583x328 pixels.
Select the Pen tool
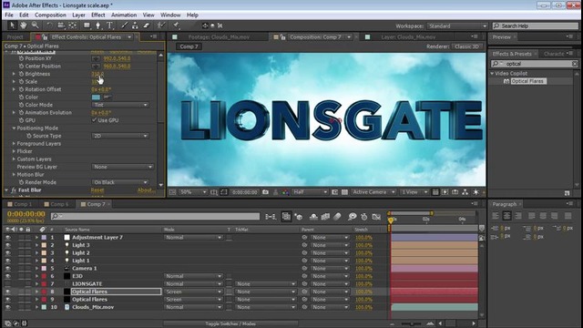point(98,26)
